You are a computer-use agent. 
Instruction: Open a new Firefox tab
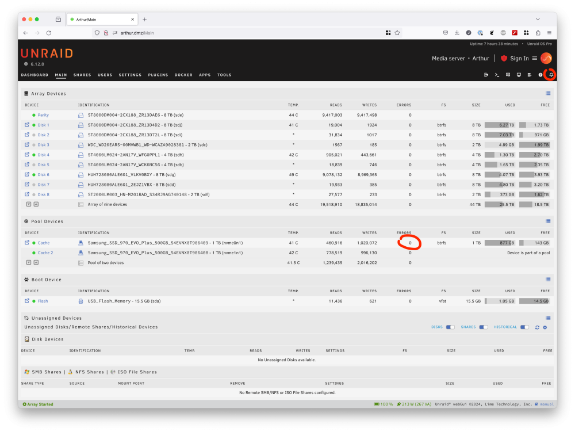coord(144,19)
